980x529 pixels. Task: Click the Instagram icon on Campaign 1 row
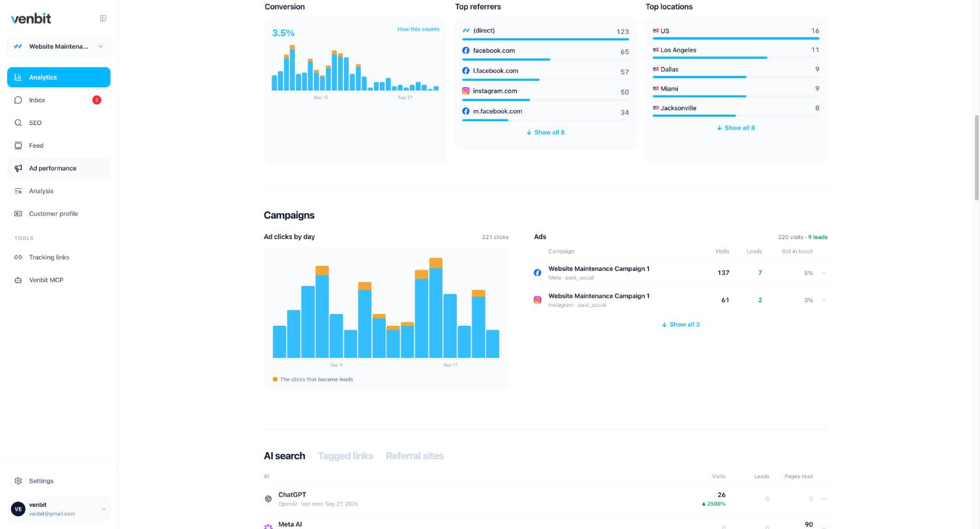[x=538, y=300]
